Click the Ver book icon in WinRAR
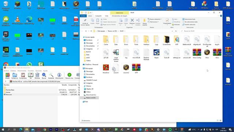The width and height of the screenshot is (234, 132). (x=31, y=76)
